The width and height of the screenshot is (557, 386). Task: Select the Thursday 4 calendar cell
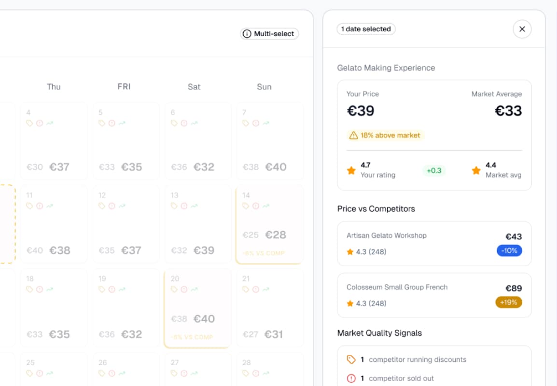tap(54, 141)
